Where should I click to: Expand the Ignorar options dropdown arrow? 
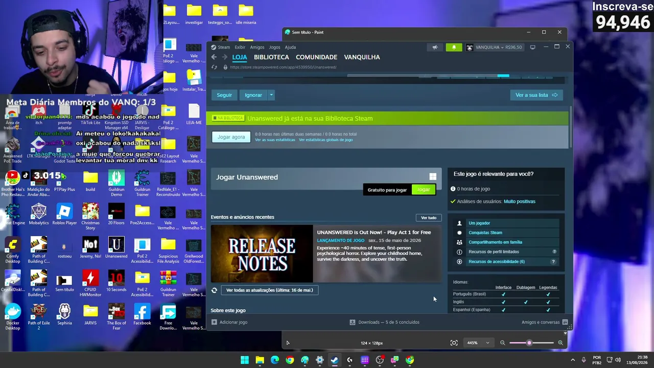coord(271,95)
